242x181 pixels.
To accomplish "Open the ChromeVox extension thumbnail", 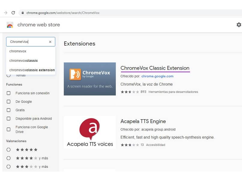I will pos(90,79).
